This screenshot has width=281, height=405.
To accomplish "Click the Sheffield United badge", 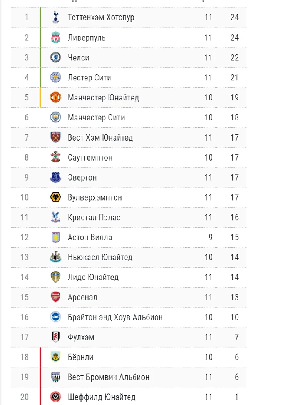I will tap(56, 397).
